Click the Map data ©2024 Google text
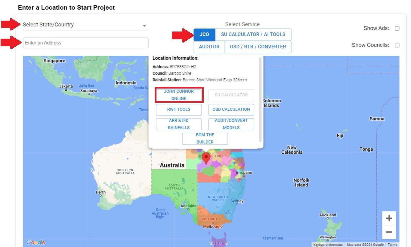The width and height of the screenshot is (411, 247). [365, 245]
